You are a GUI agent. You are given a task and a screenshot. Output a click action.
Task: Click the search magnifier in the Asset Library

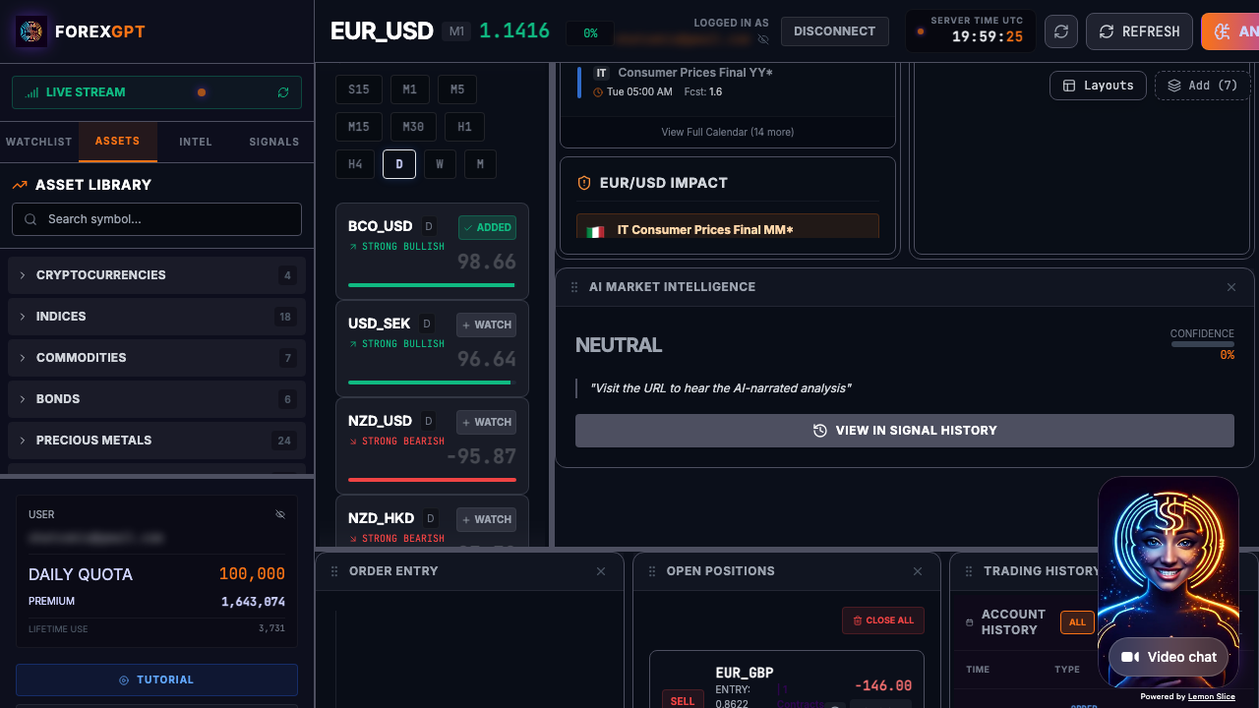[30, 219]
